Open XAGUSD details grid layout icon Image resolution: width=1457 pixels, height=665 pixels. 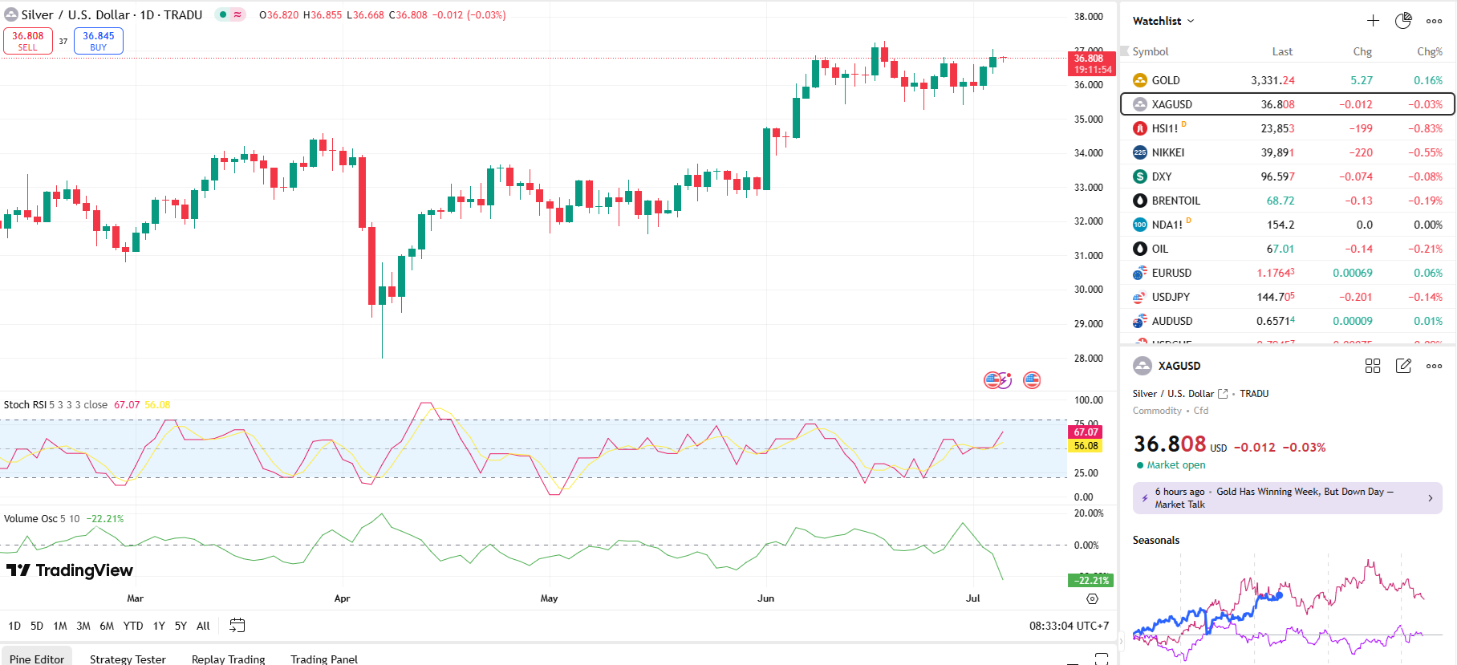tap(1373, 366)
